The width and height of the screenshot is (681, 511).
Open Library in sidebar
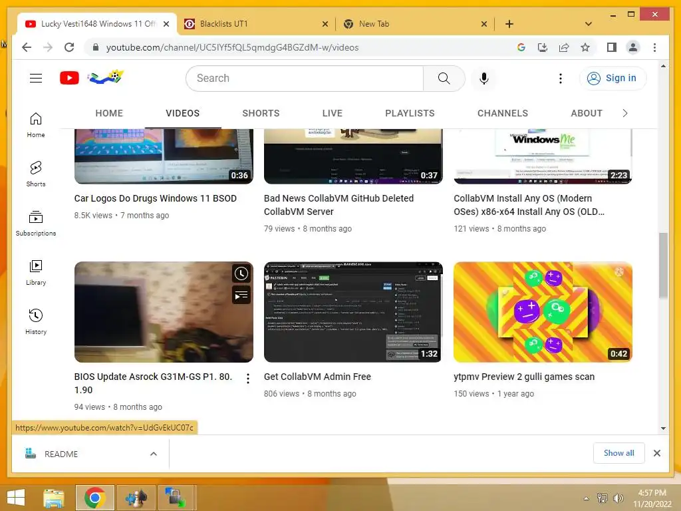coord(36,272)
